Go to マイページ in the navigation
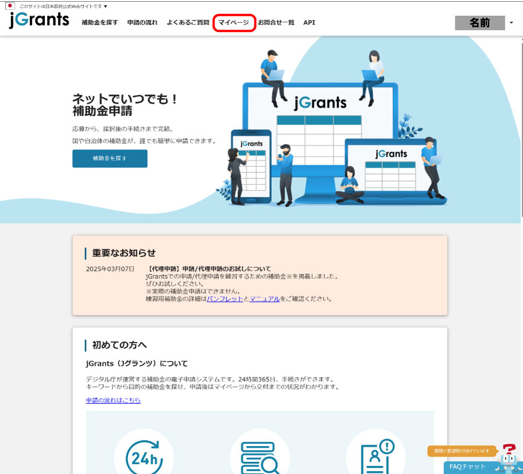Viewport: 523px width, 474px height. point(234,22)
